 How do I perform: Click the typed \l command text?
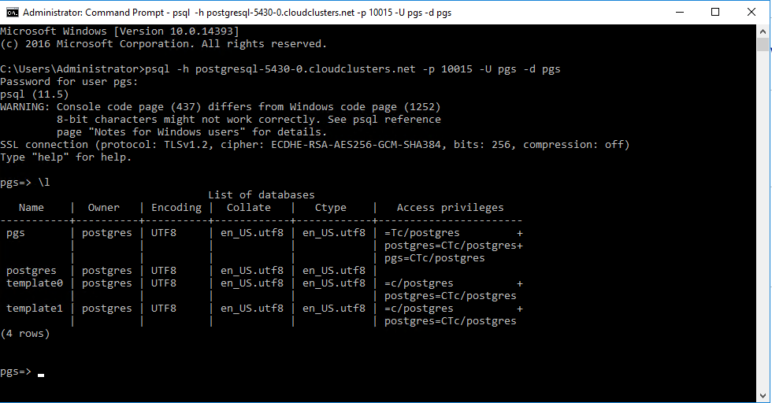tap(44, 183)
